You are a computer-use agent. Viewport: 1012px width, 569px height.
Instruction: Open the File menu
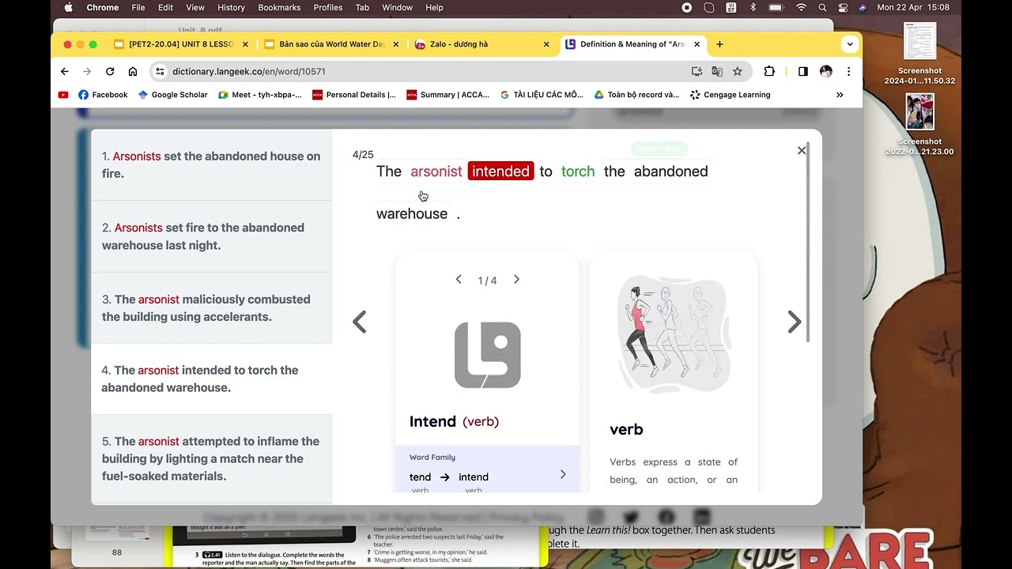(138, 7)
